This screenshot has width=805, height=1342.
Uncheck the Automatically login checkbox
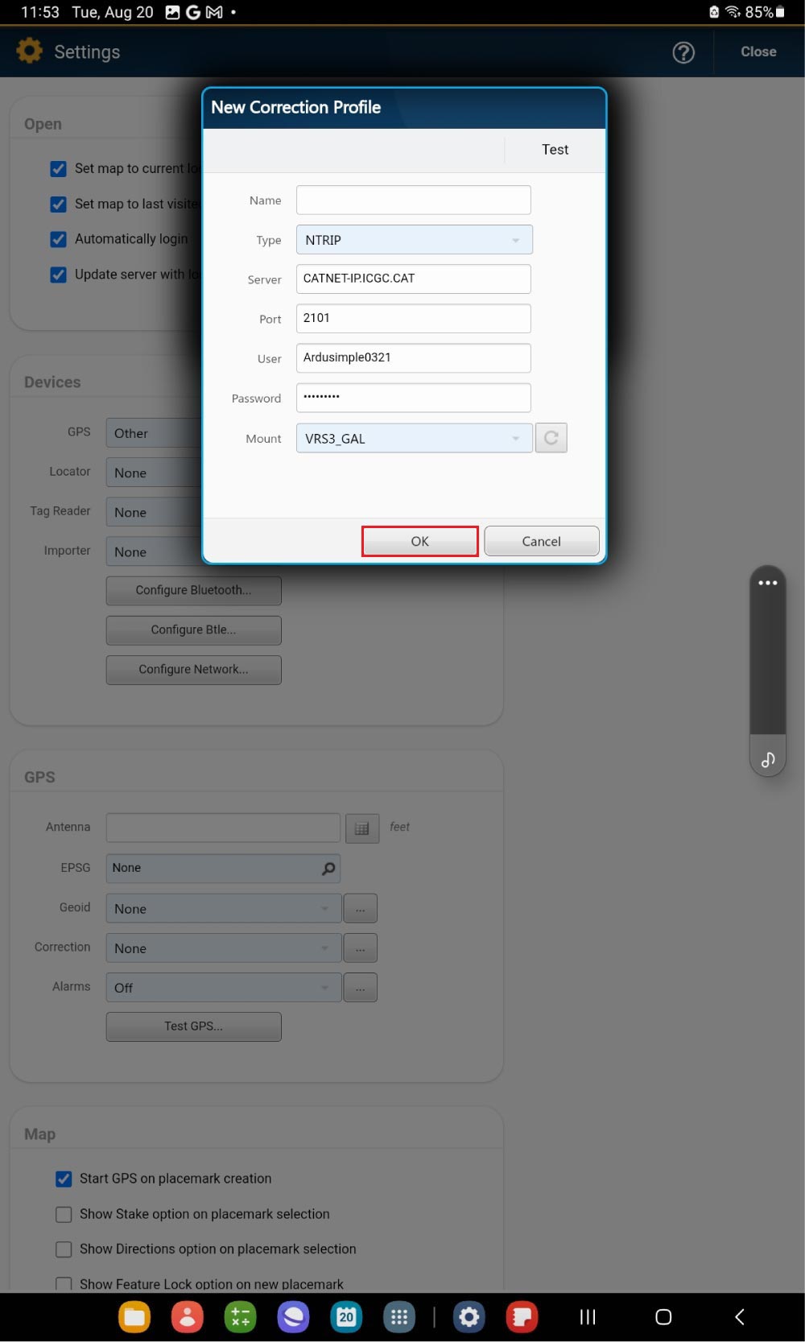[x=59, y=239]
